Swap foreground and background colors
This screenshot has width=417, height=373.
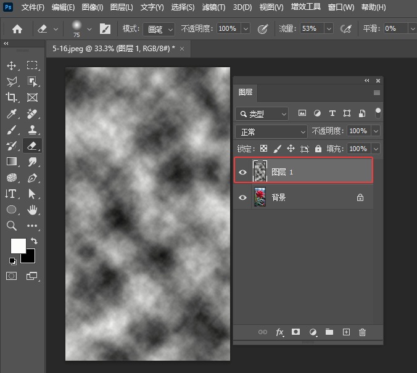coord(34,241)
